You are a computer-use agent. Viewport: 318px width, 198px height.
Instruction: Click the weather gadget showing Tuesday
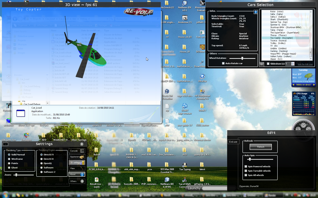(304, 78)
